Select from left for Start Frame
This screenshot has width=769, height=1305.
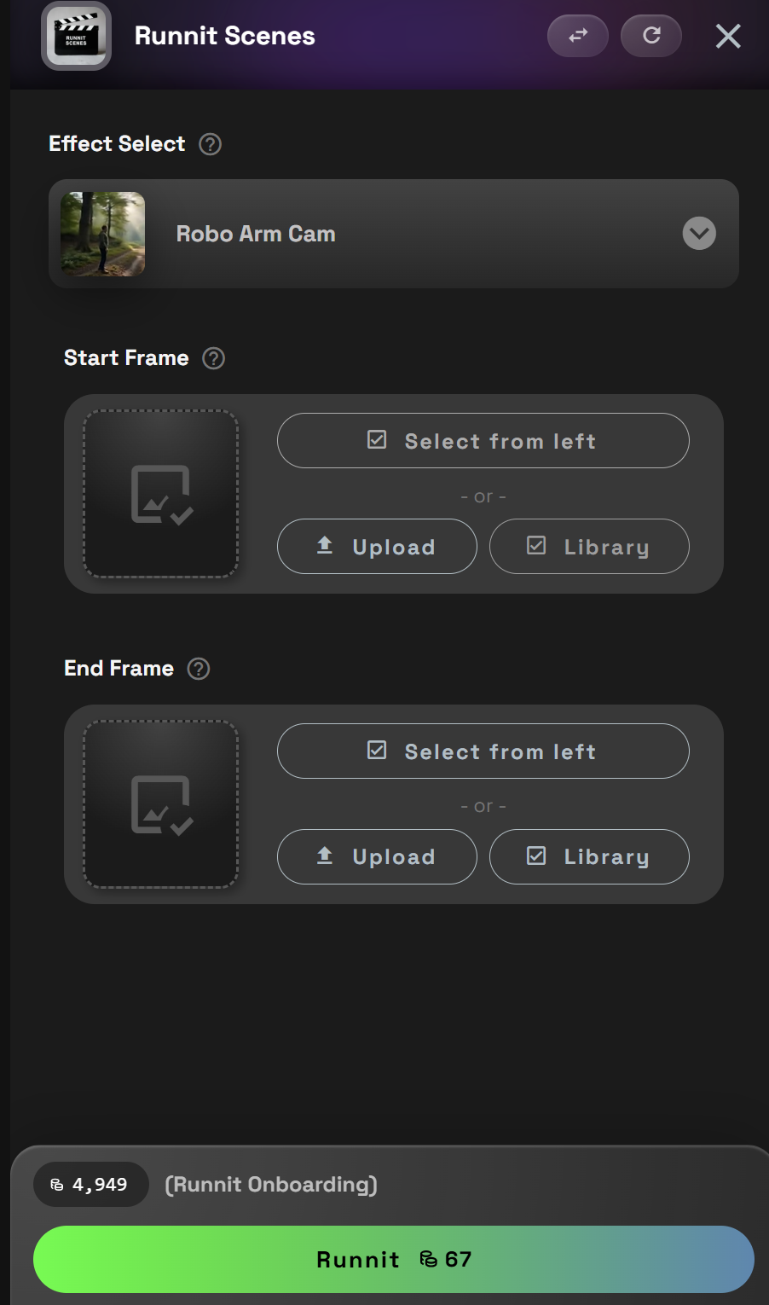pyautogui.click(x=483, y=441)
